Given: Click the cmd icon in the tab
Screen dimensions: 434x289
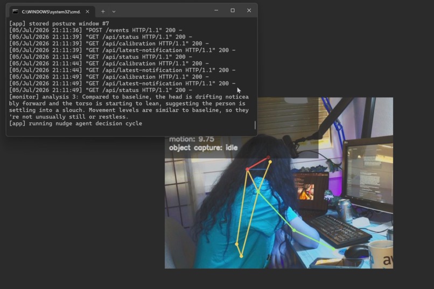Looking at the screenshot, I should click(x=16, y=12).
